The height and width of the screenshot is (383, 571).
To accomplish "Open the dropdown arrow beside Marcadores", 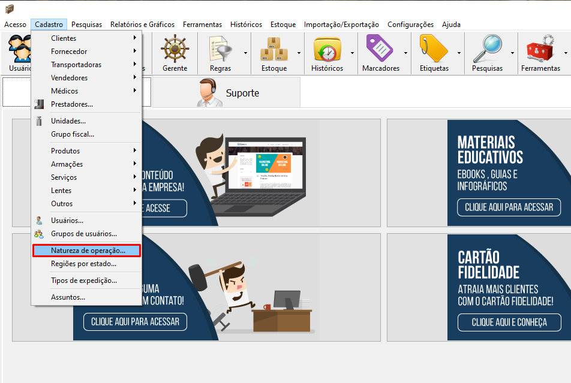I will 405,53.
